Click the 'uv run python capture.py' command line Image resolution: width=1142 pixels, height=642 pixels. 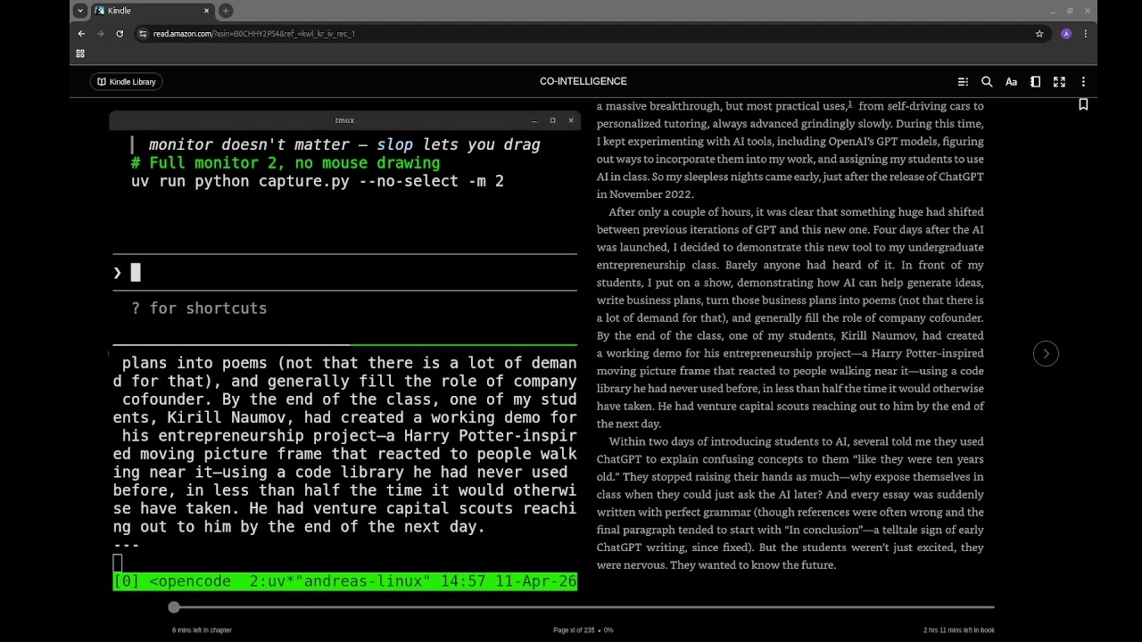(318, 181)
